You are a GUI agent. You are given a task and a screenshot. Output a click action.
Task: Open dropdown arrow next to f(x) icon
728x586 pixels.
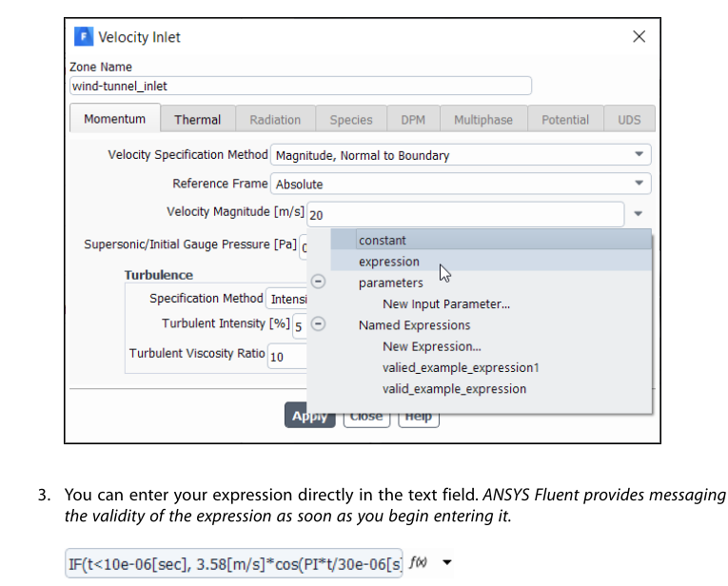pos(446,562)
